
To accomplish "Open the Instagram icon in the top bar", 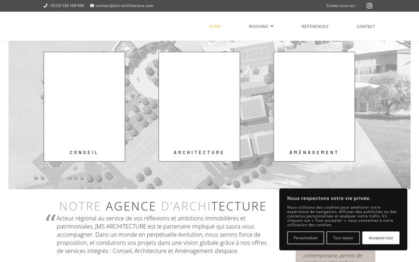I will 370,6.
